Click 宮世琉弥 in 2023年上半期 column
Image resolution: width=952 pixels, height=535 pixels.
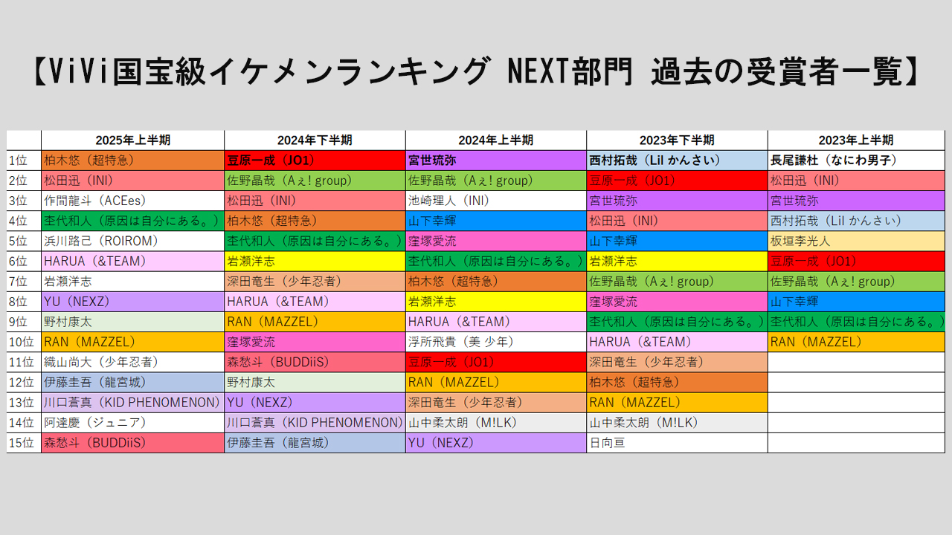click(856, 201)
